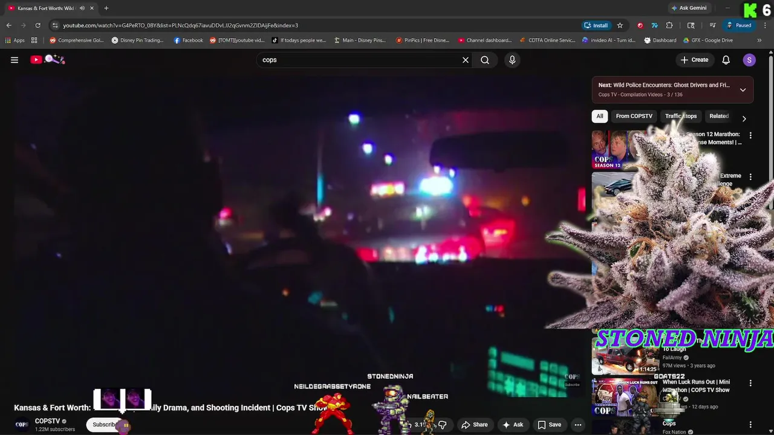Viewport: 774px width, 435px height.
Task: Open the COPSTV channel name link
Action: click(x=47, y=421)
